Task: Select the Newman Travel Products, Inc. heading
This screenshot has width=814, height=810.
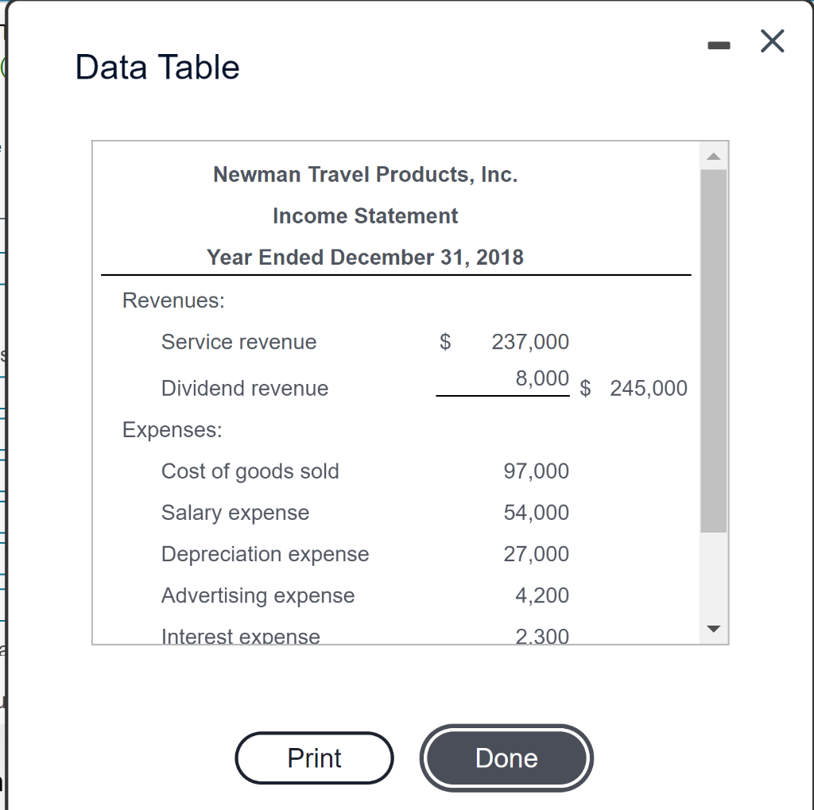Action: pyautogui.click(x=365, y=175)
